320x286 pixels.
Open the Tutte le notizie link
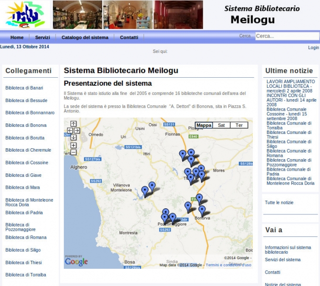(279, 203)
